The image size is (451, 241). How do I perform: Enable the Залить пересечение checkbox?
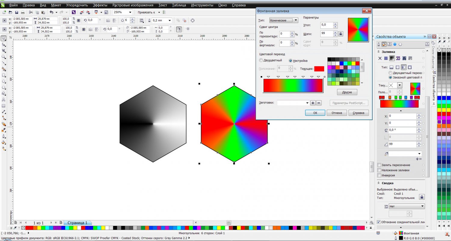379,165
